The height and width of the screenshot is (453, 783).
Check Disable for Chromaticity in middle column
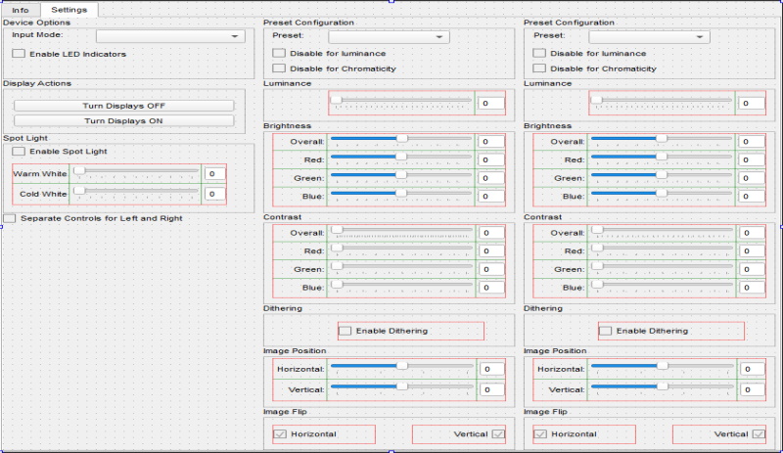[335, 68]
